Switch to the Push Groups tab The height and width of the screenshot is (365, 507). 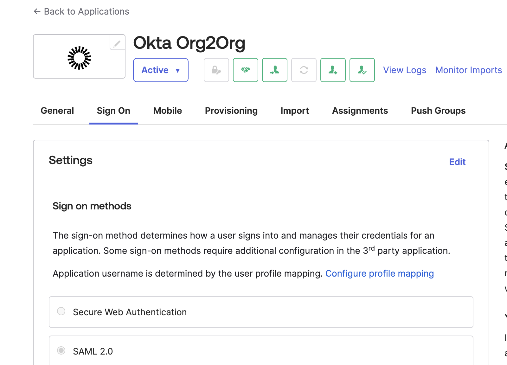438,111
